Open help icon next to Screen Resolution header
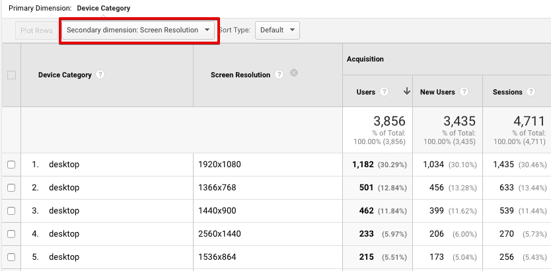Image resolution: width=551 pixels, height=271 pixels. pyautogui.click(x=279, y=75)
